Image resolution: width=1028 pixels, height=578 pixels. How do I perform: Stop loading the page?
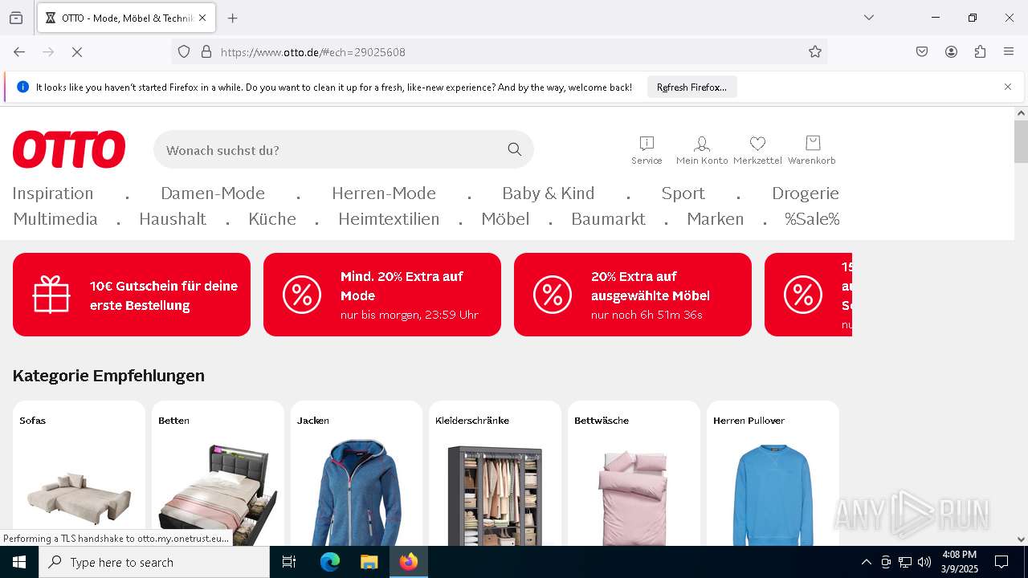pyautogui.click(x=77, y=52)
